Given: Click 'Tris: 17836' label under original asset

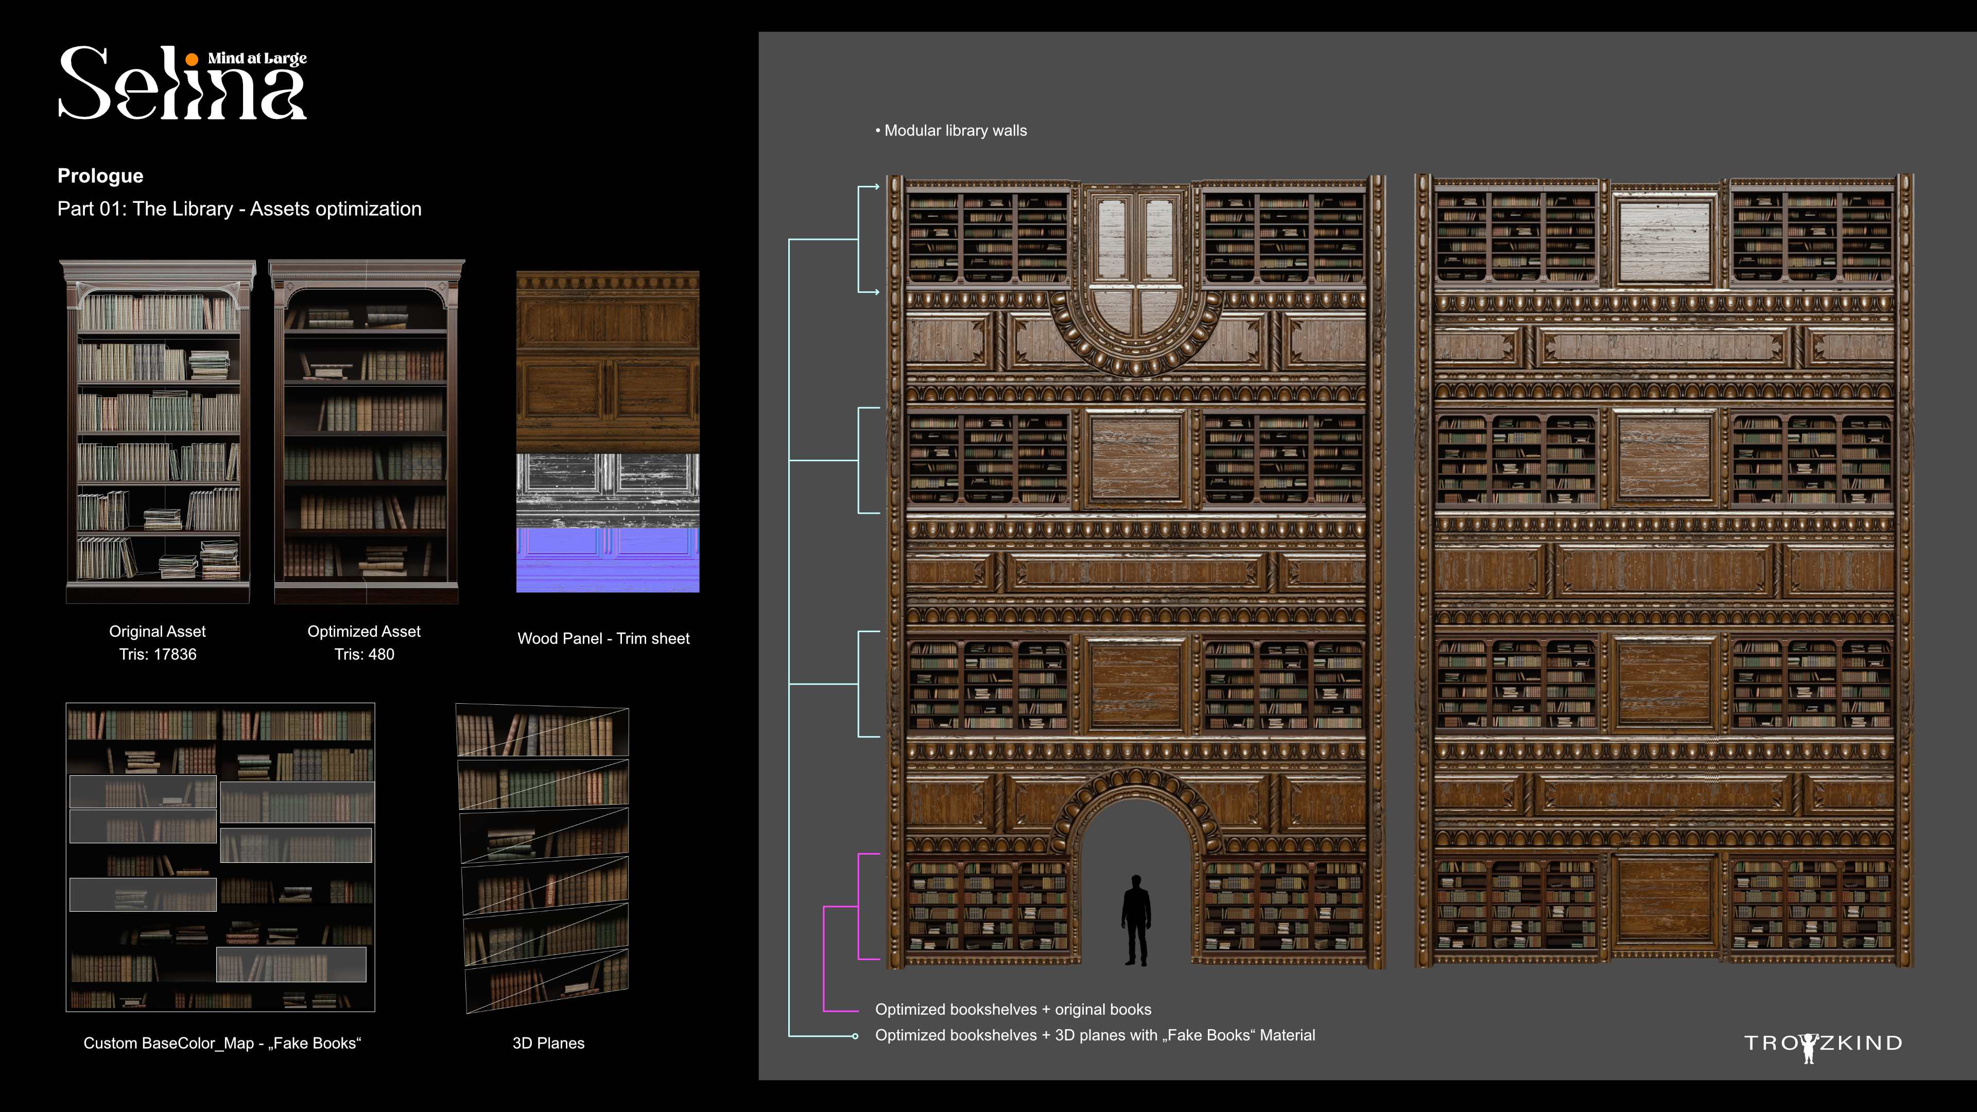Looking at the screenshot, I should [x=158, y=655].
